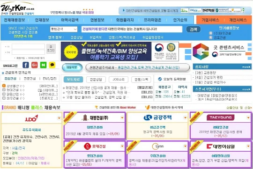Expand the 대방건설 card dropdown arrow
This screenshot has height=169, width=253.
tap(122, 118)
